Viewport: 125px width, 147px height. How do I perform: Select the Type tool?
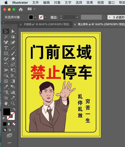coord(6,48)
